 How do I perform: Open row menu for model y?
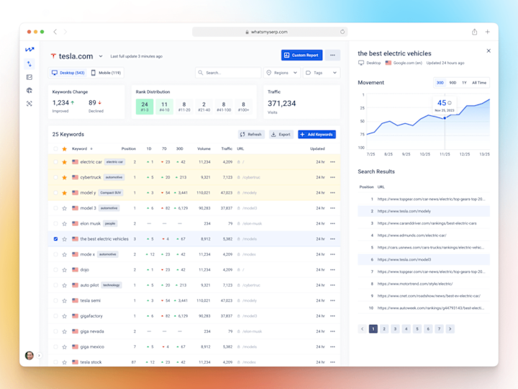pos(332,193)
